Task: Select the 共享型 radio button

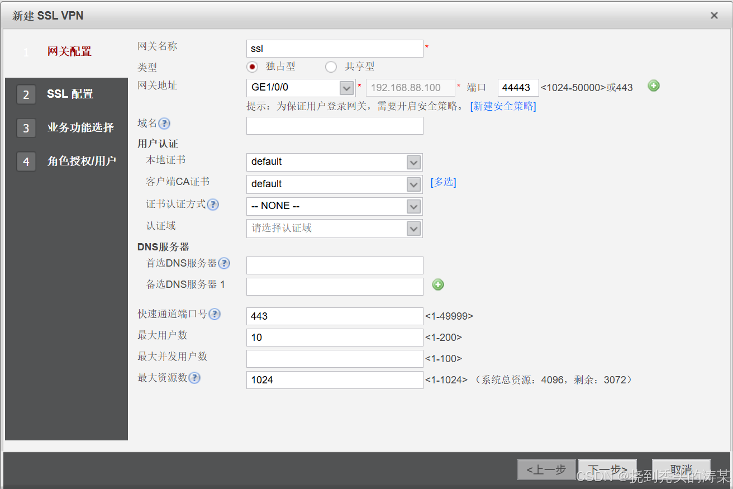Action: tap(331, 67)
